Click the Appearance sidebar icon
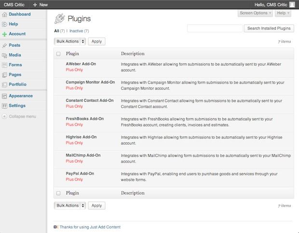299x233 pixels. [4, 96]
